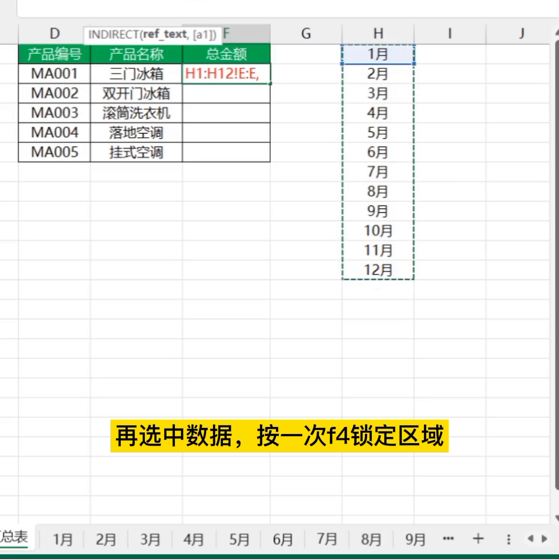Select cell 7月 in column H
The width and height of the screenshot is (559, 559).
[x=378, y=172]
